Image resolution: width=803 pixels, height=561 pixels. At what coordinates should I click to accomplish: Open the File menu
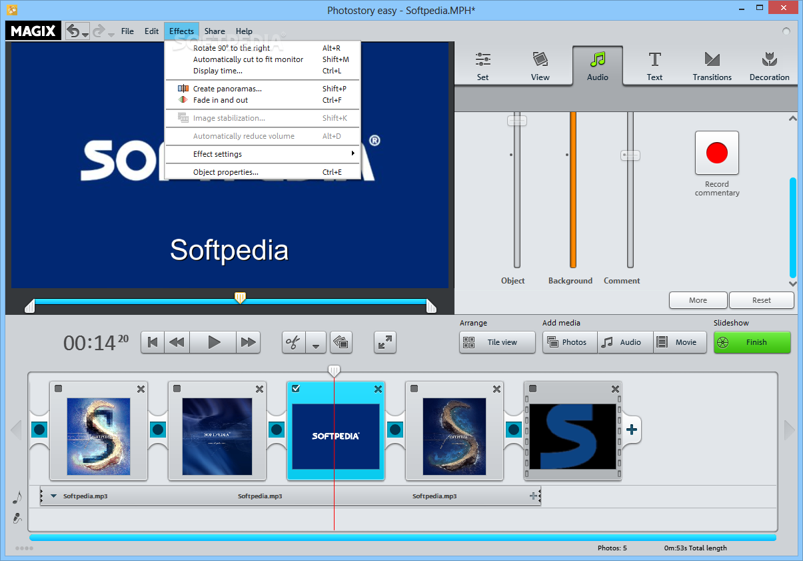coord(127,31)
